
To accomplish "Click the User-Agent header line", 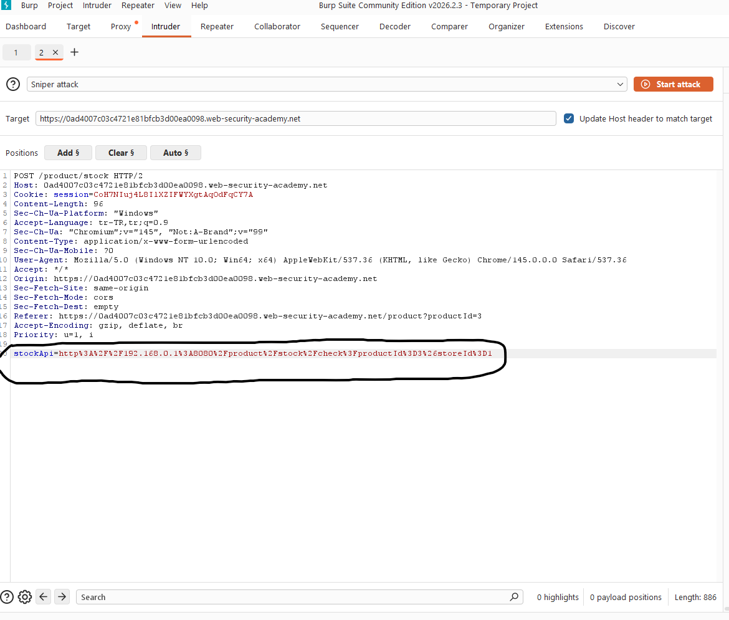I will point(320,260).
